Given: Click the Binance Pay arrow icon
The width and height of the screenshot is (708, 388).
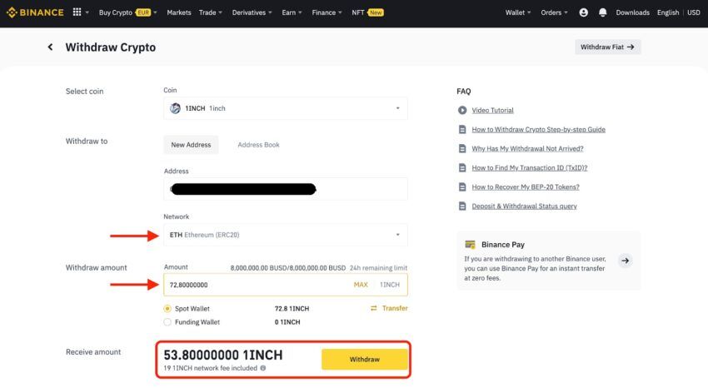Looking at the screenshot, I should (625, 261).
